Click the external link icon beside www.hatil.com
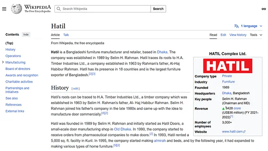The width and height of the screenshot is (268, 151). [244, 132]
